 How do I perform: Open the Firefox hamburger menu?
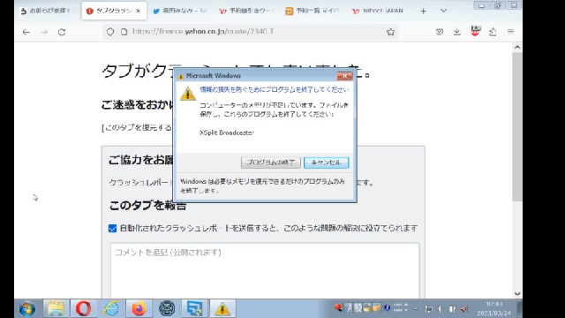(x=510, y=32)
